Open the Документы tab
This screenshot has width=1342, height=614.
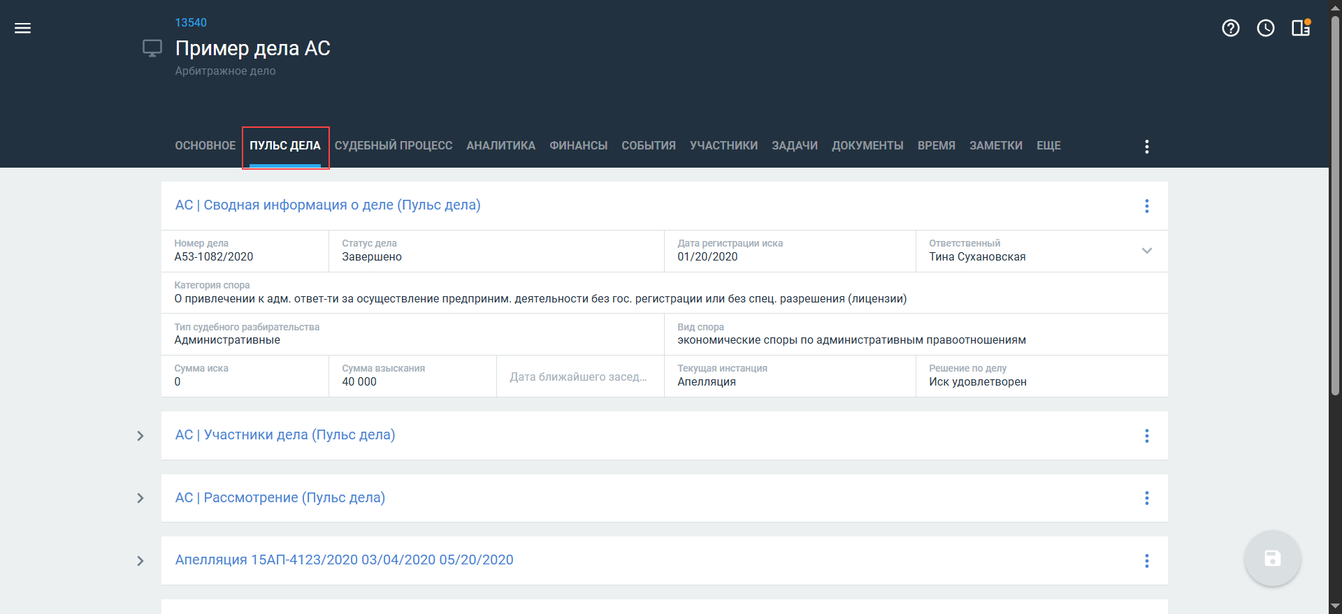pyautogui.click(x=867, y=146)
